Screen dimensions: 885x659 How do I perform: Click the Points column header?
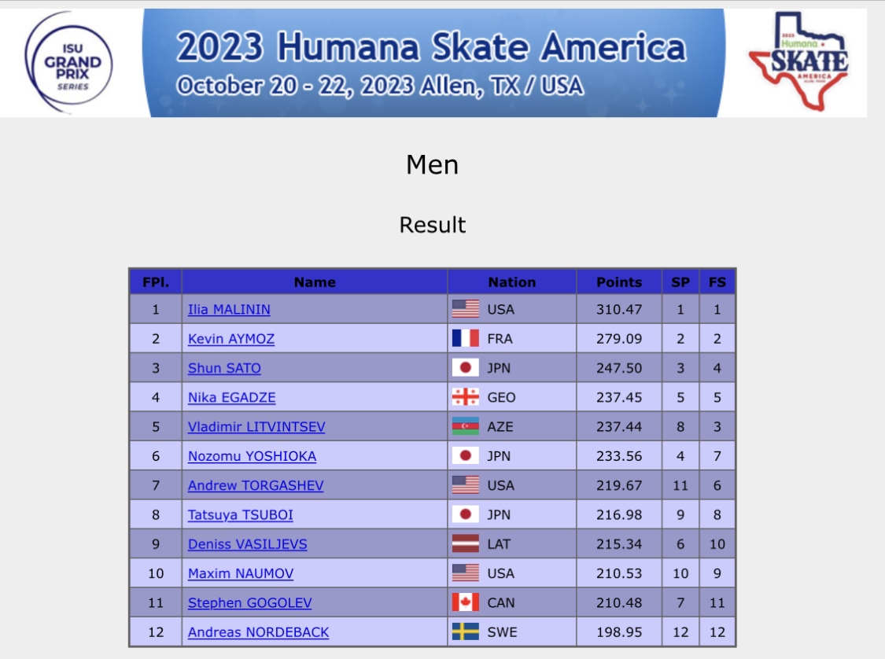(619, 282)
